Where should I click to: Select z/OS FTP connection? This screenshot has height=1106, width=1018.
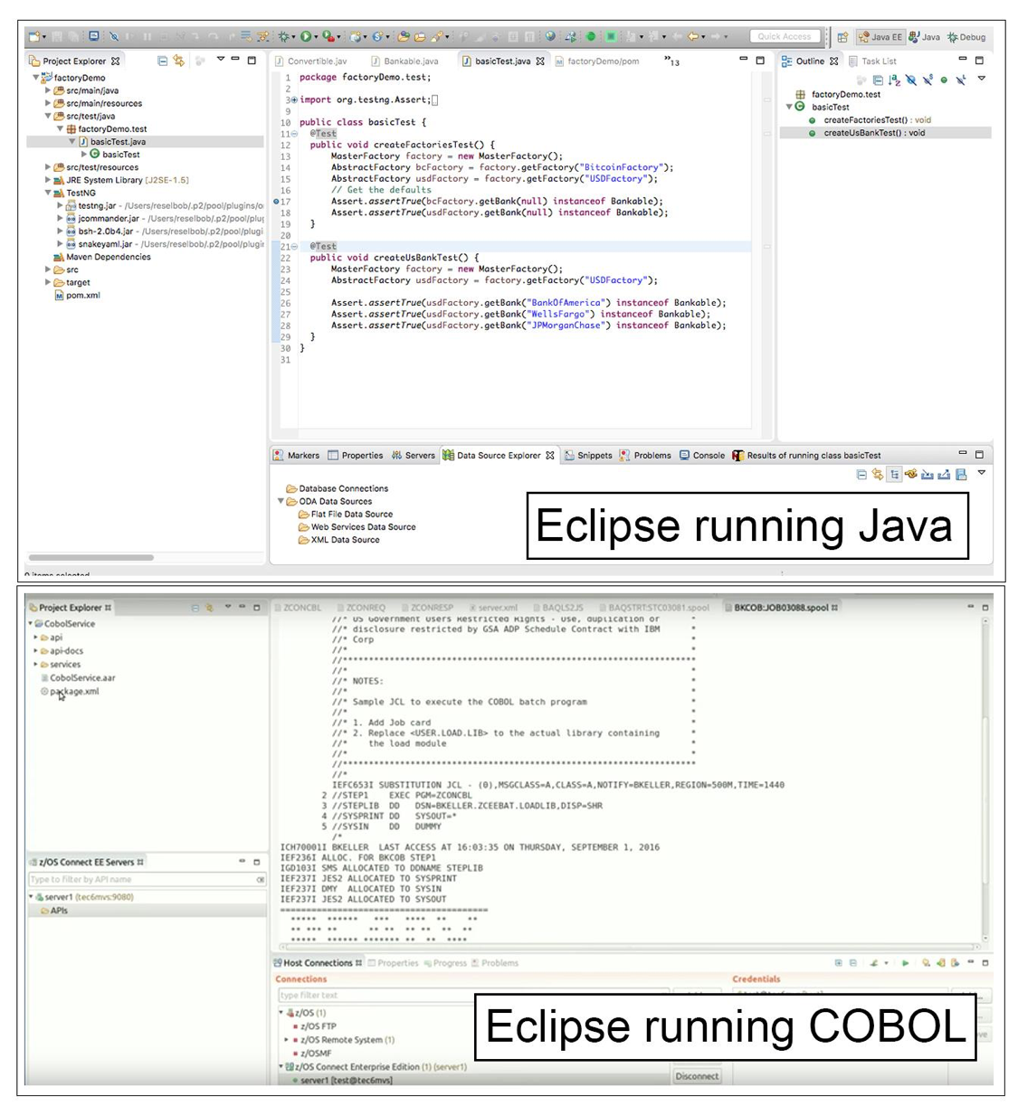coord(314,1026)
